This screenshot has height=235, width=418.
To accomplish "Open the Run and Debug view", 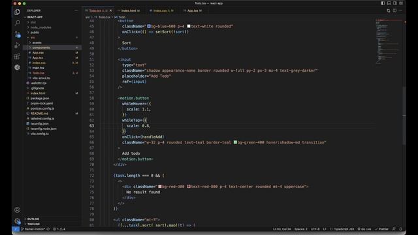I will pos(18,45).
